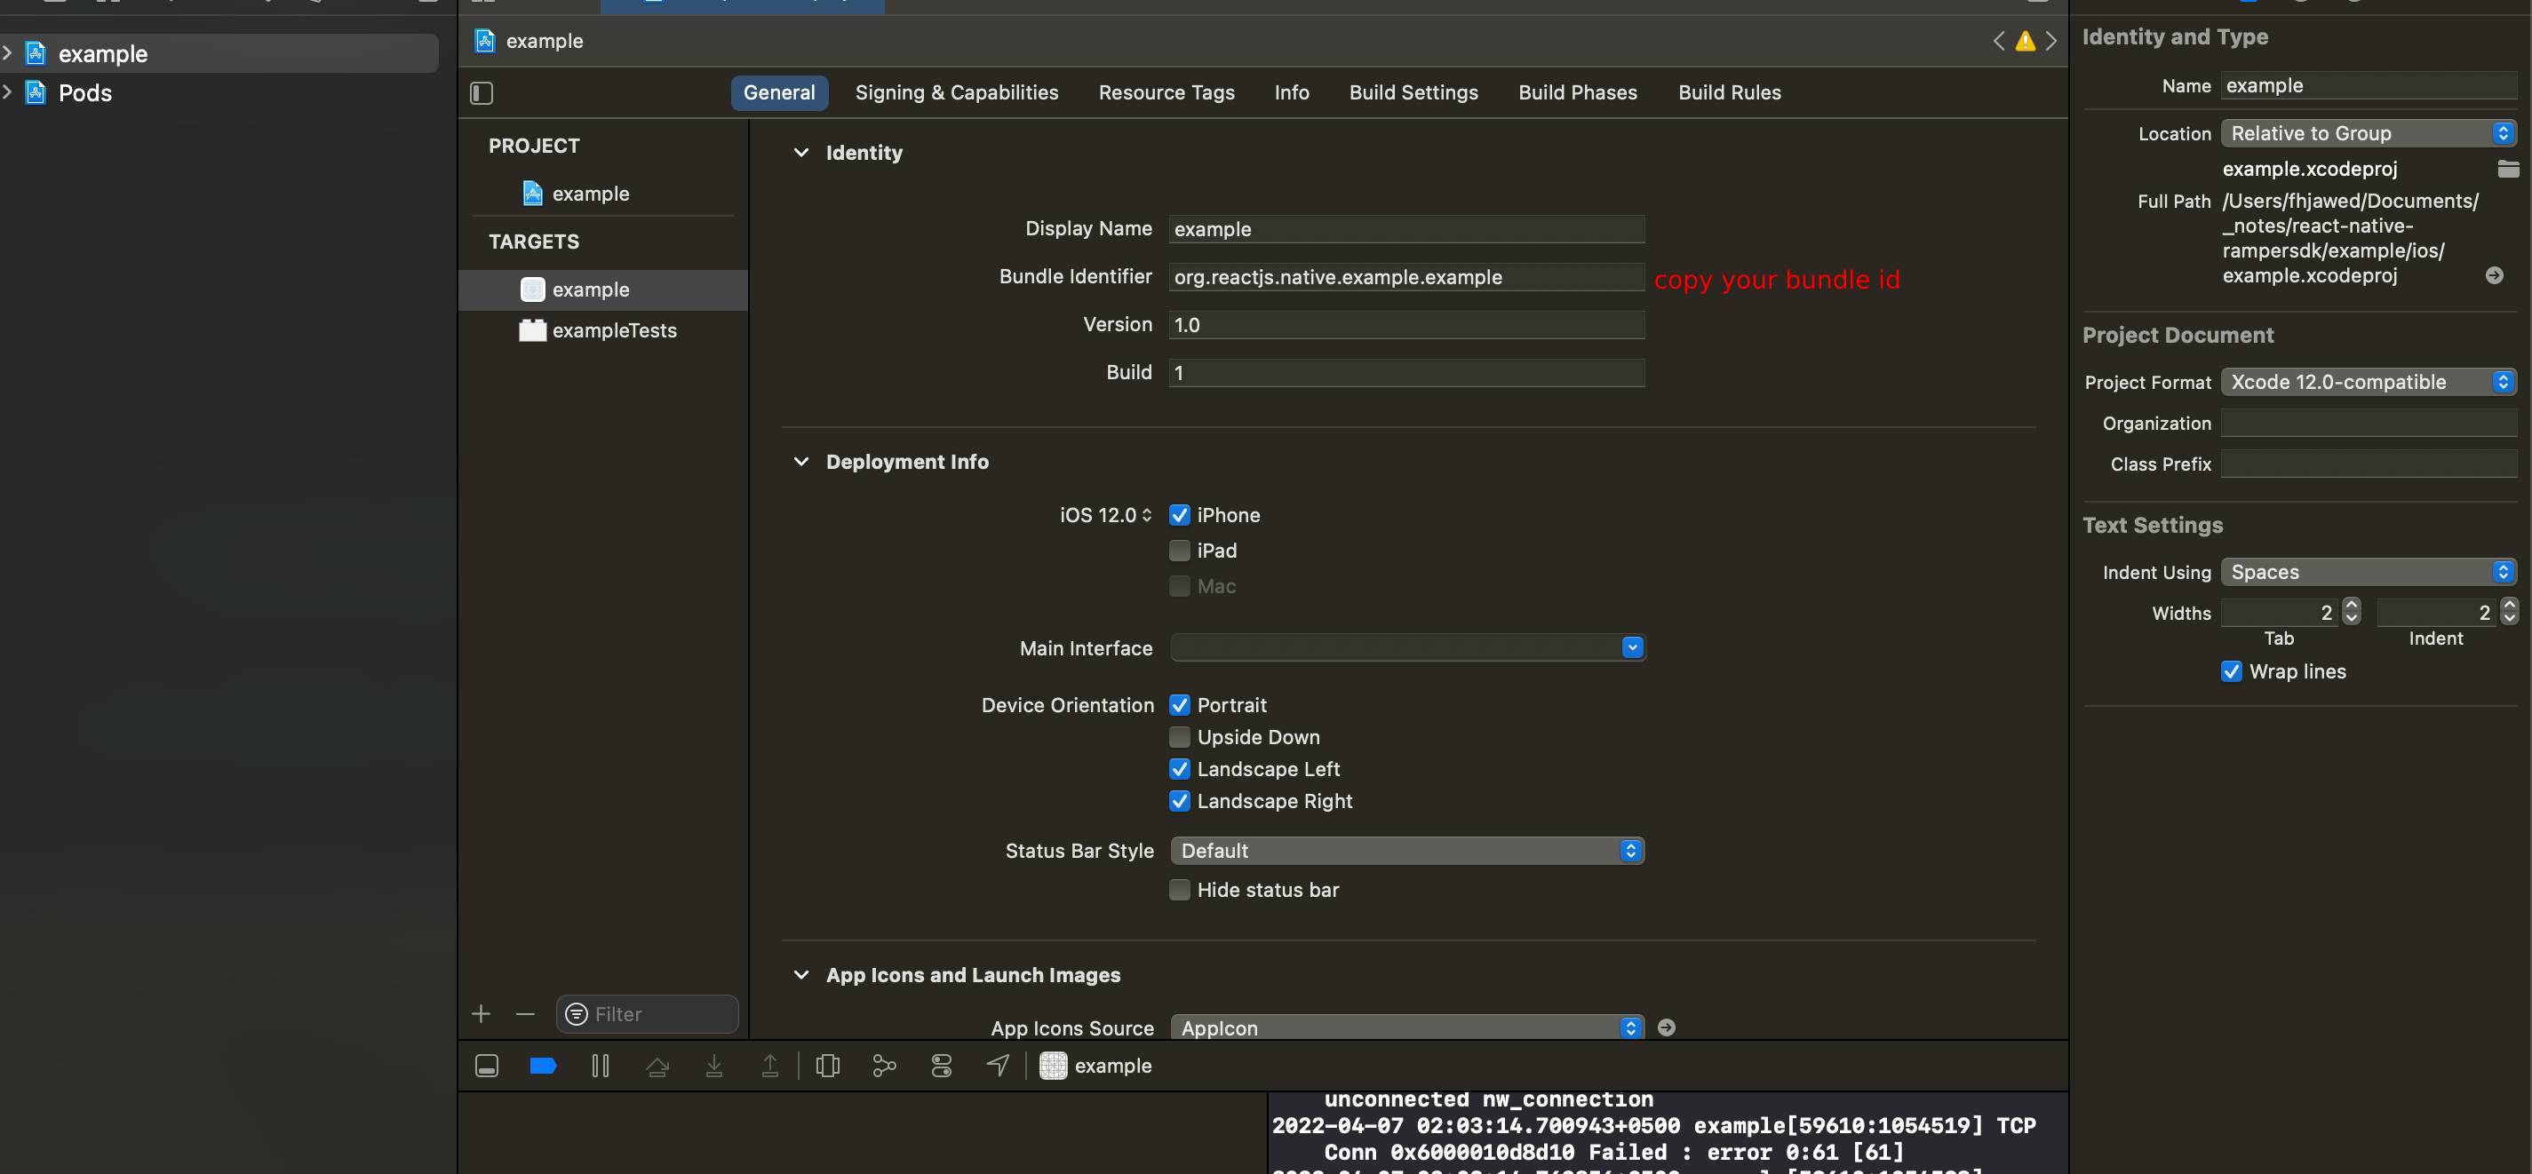Screen dimensions: 2532x1174
Task: Enable the iPad device checkbox
Action: (1180, 551)
